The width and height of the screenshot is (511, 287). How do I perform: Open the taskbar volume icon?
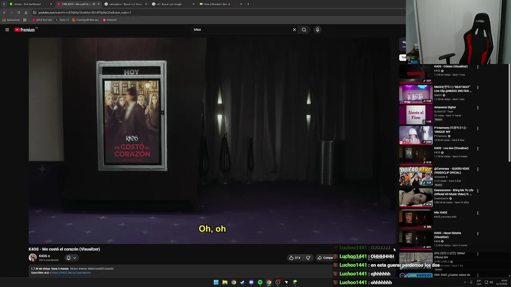click(491, 282)
